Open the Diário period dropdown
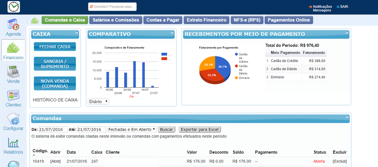The width and height of the screenshot is (378, 167). [98, 102]
